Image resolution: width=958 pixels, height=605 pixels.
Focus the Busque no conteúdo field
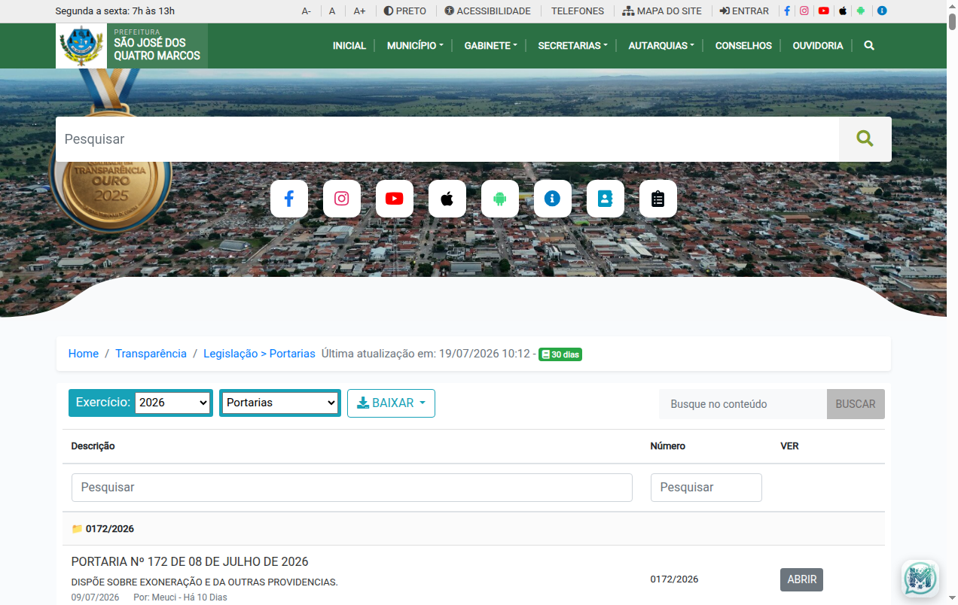743,404
